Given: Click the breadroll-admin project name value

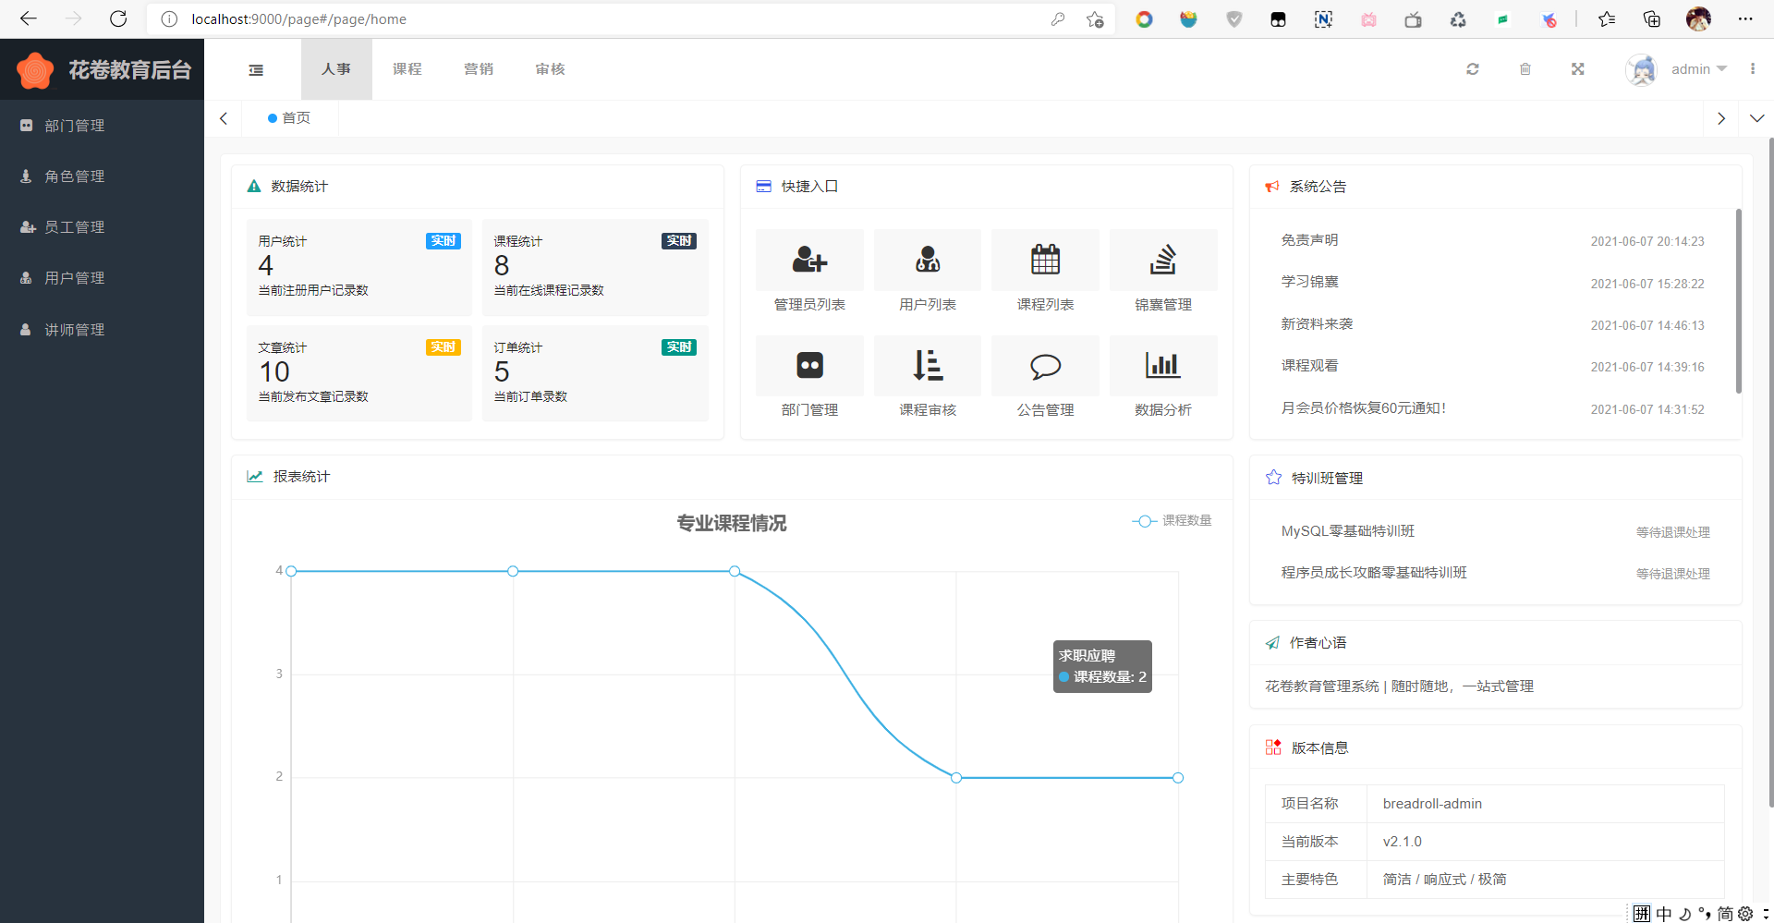Looking at the screenshot, I should [1432, 804].
